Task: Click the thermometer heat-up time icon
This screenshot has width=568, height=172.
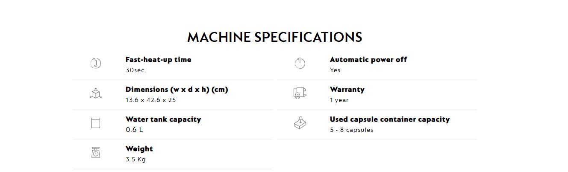Action: tap(96, 64)
